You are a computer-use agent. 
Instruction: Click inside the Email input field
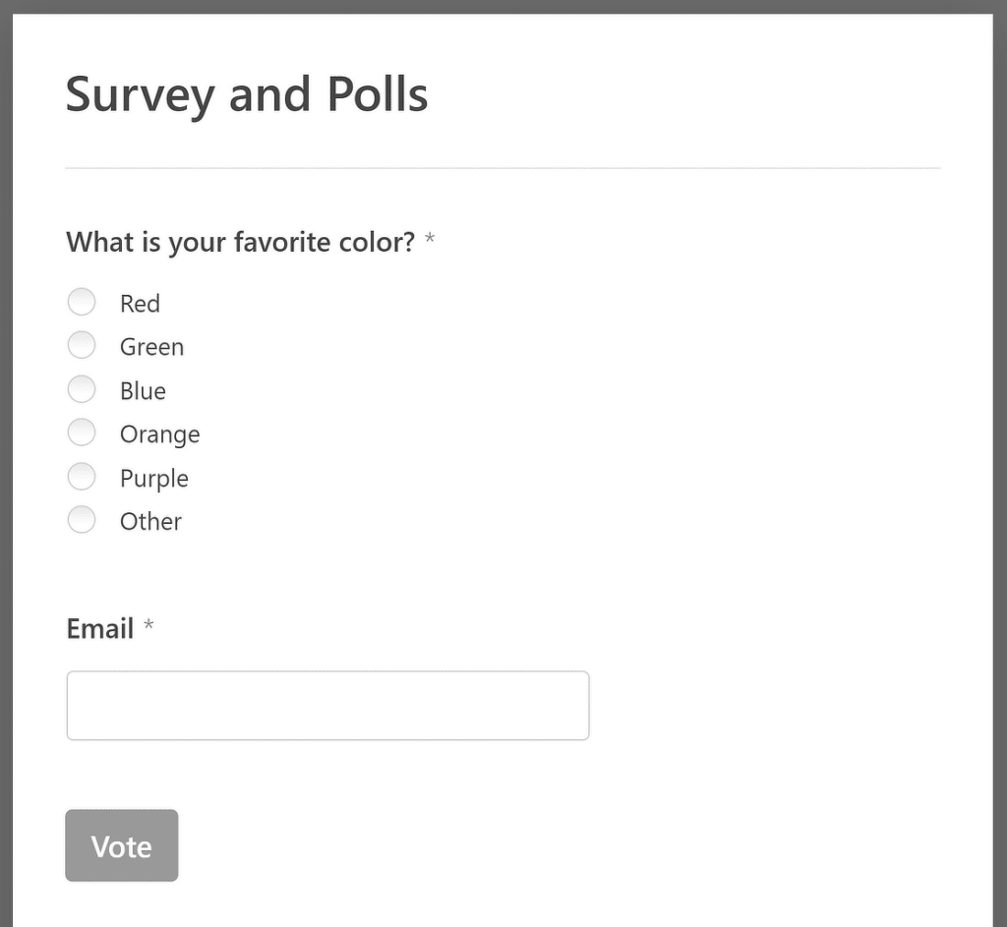click(327, 705)
